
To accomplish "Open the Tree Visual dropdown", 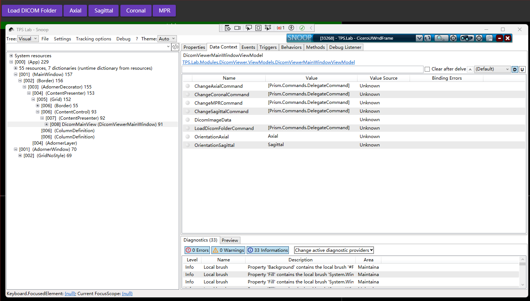I will (28, 39).
